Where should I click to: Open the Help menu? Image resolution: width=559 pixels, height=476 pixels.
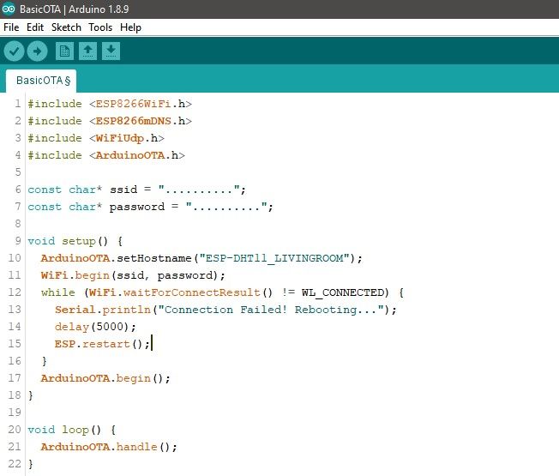(x=130, y=27)
